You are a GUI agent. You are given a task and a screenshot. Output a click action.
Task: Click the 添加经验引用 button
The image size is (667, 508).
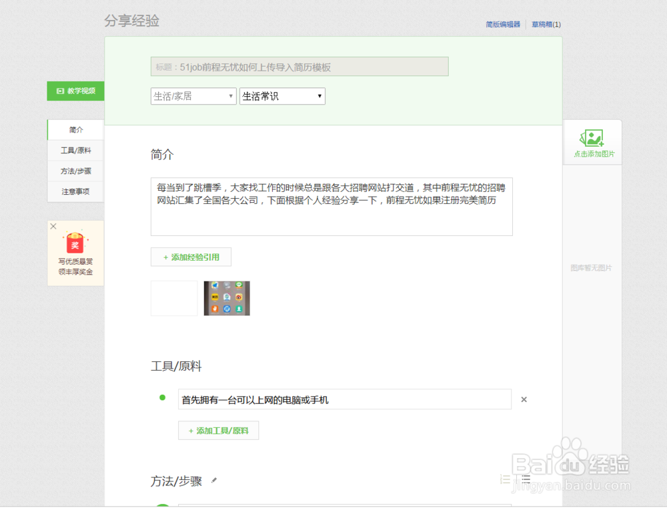(191, 257)
